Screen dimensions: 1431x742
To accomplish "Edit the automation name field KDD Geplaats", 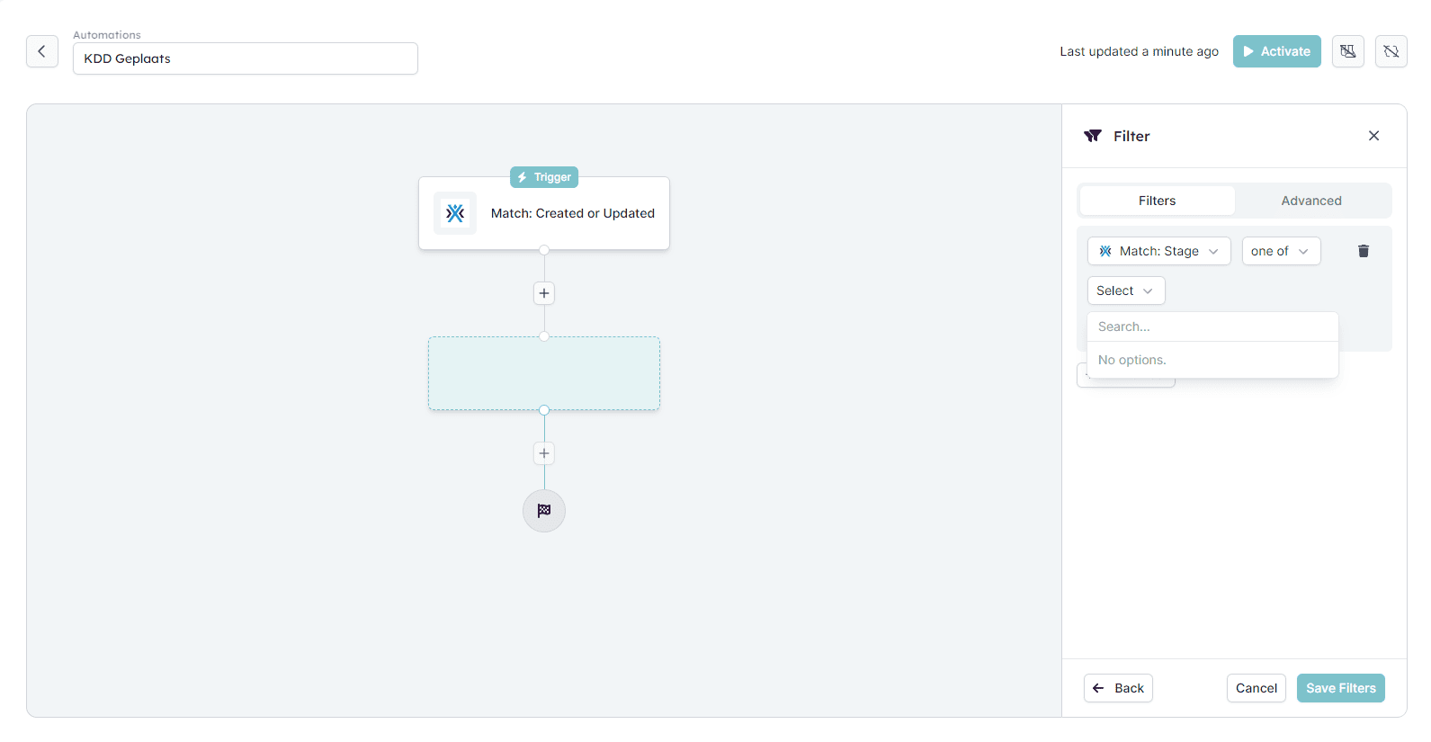I will [245, 58].
